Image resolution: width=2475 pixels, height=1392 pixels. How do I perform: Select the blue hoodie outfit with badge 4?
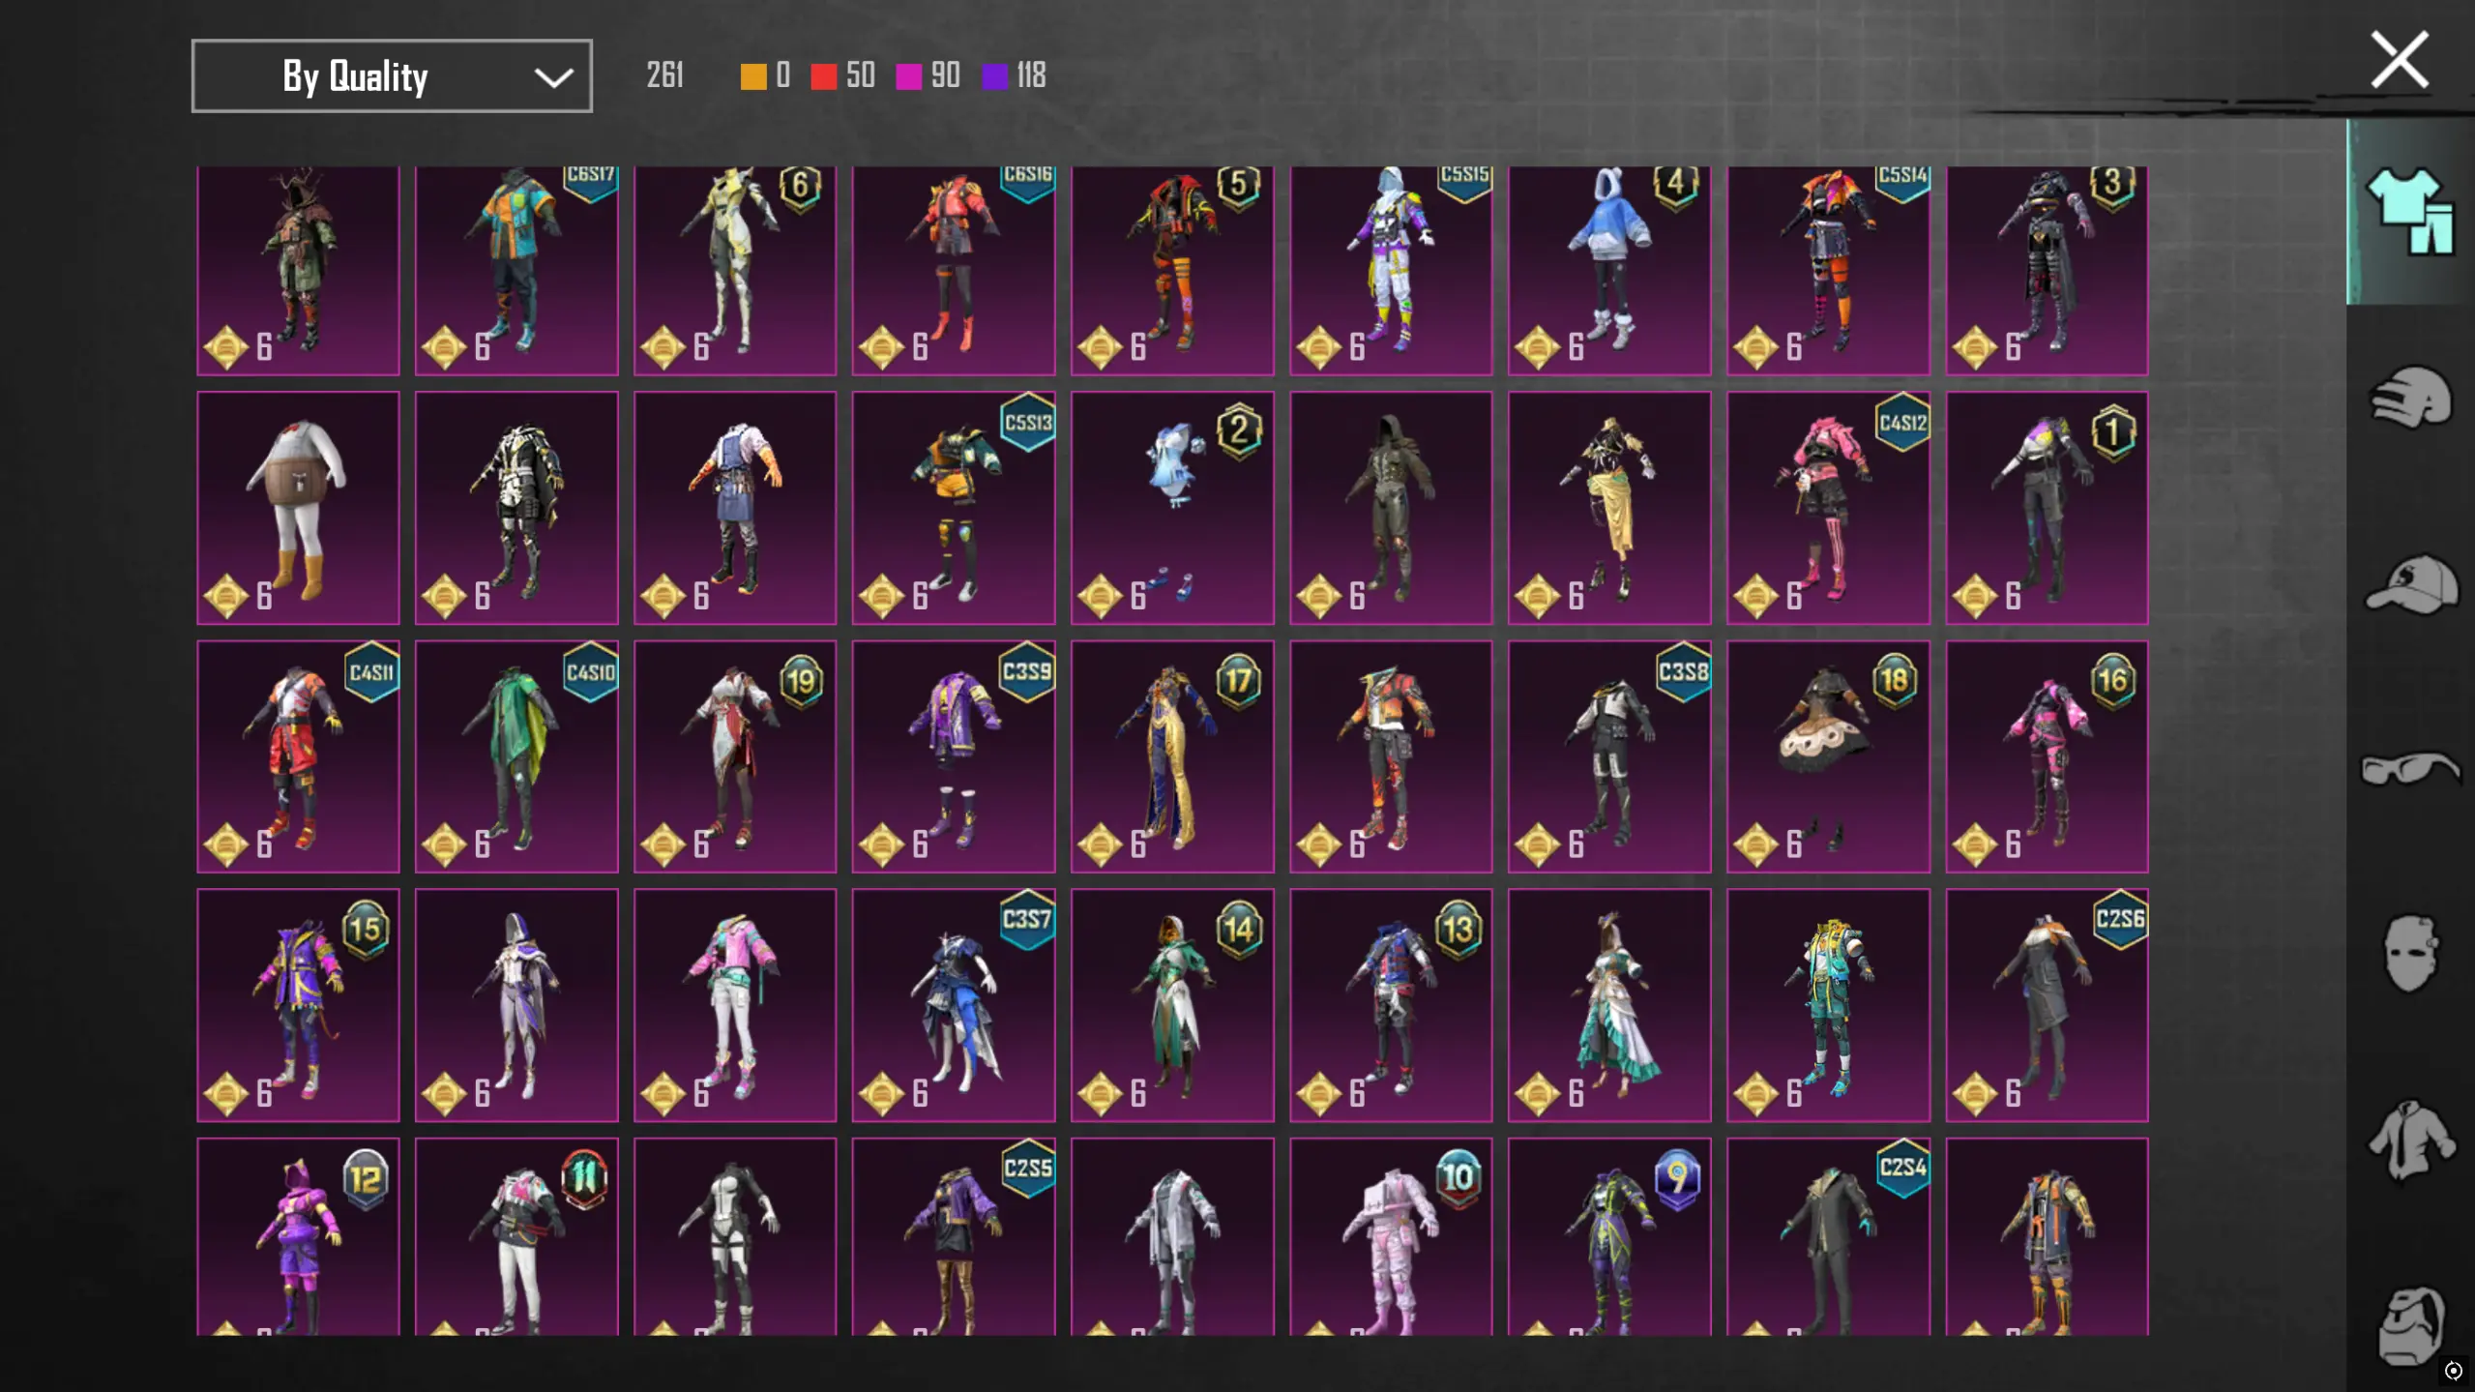point(1608,270)
